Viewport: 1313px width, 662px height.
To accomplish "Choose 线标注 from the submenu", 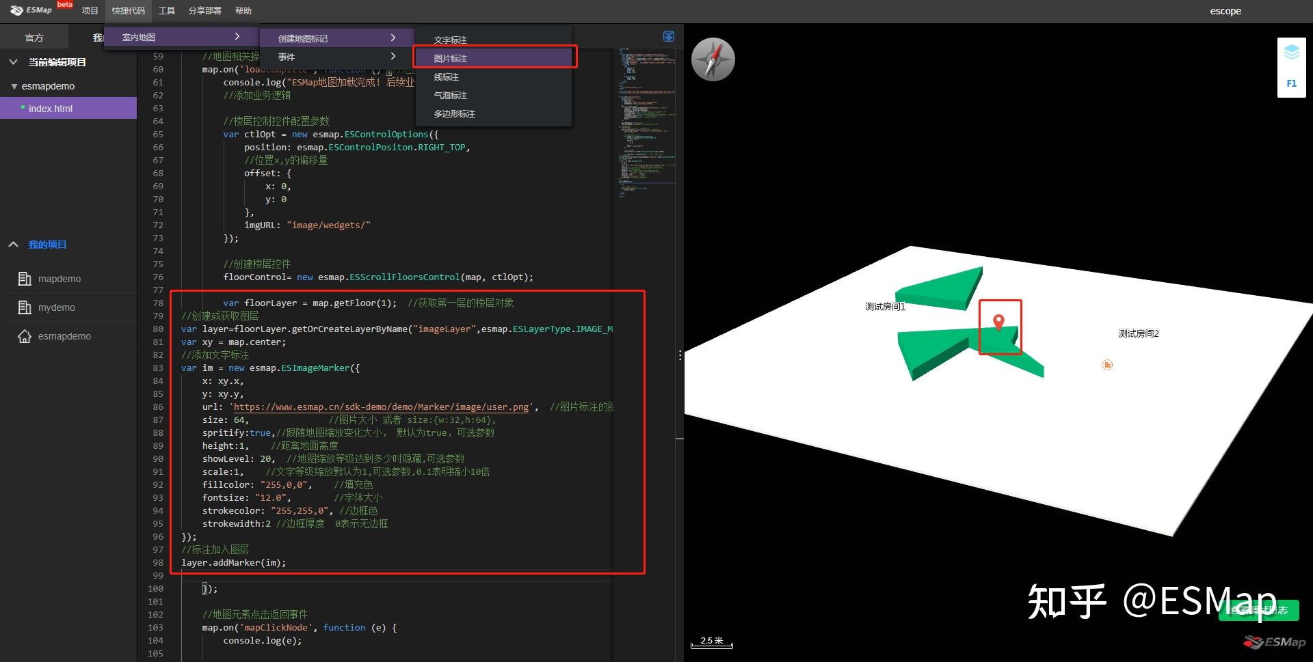I will (x=494, y=77).
